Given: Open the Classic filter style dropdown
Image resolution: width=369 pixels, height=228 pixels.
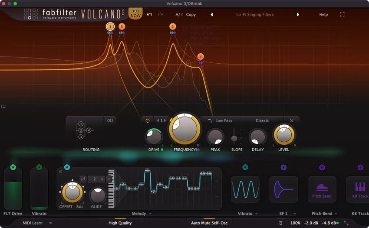Looking at the screenshot, I should click(262, 121).
